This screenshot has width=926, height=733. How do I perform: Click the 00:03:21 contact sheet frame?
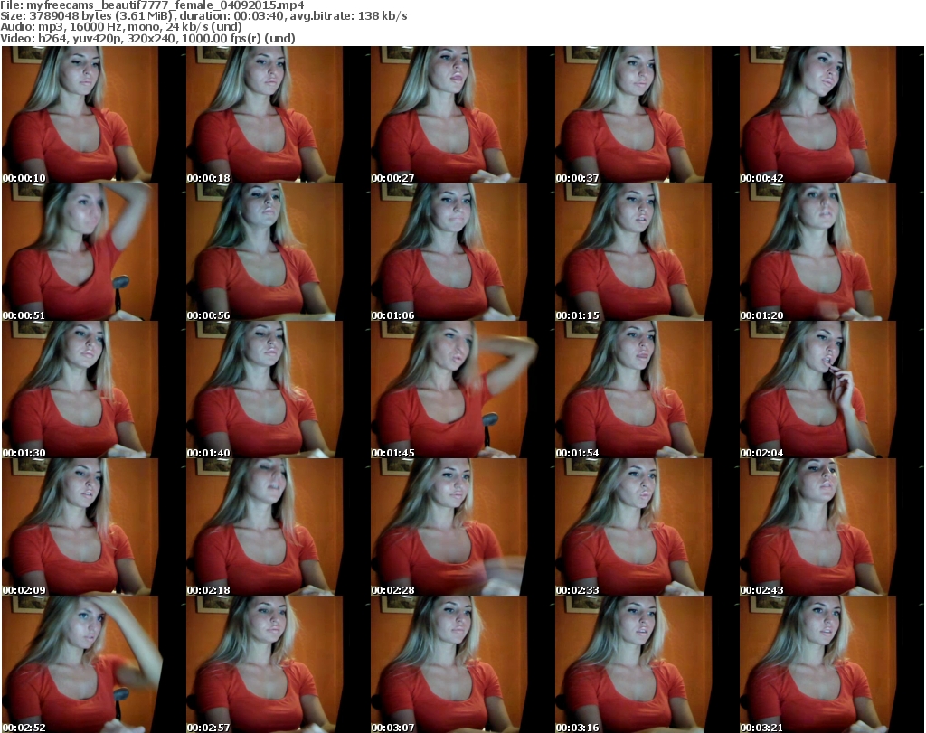(x=832, y=664)
